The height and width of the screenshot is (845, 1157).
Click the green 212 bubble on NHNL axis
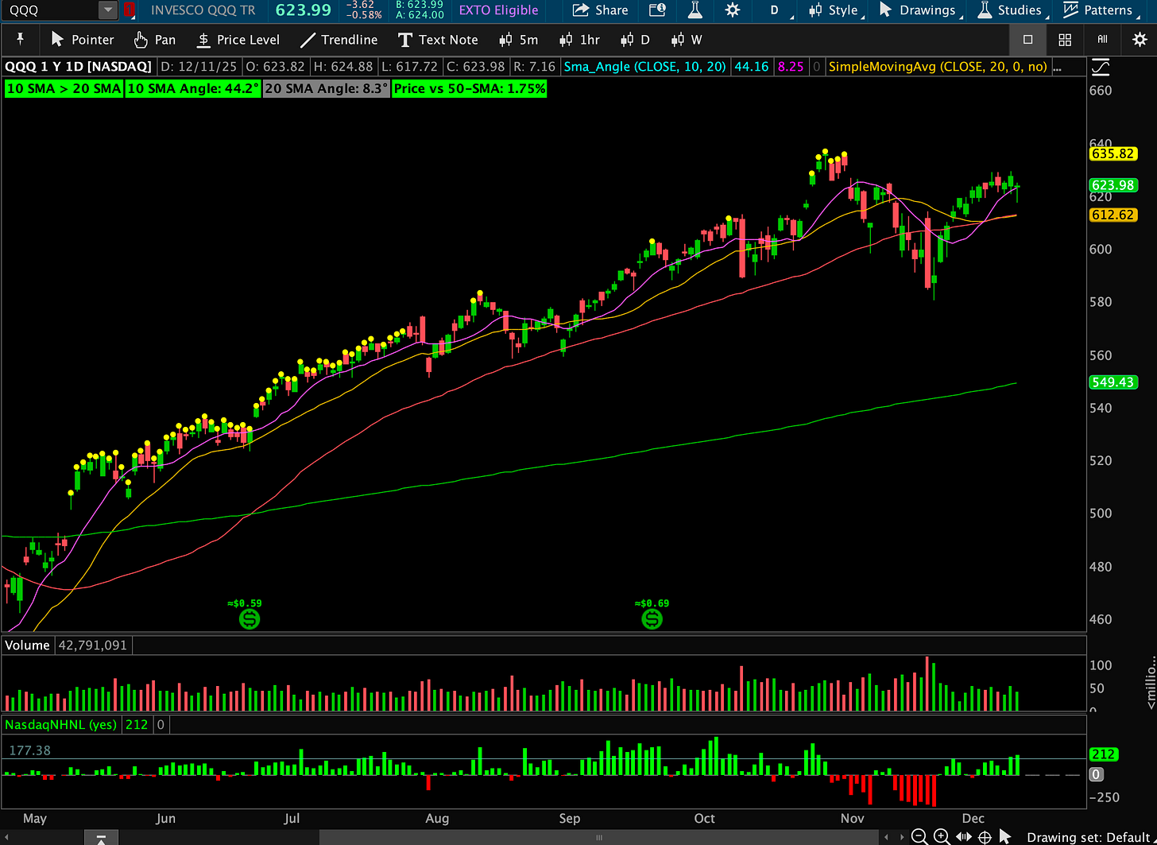tap(1104, 754)
